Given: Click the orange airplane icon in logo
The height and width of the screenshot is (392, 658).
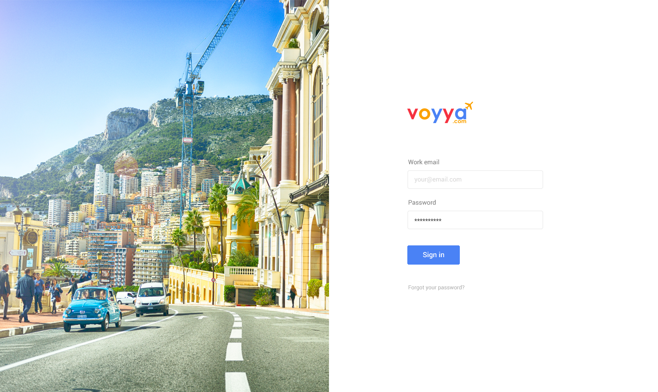Looking at the screenshot, I should pos(469,106).
